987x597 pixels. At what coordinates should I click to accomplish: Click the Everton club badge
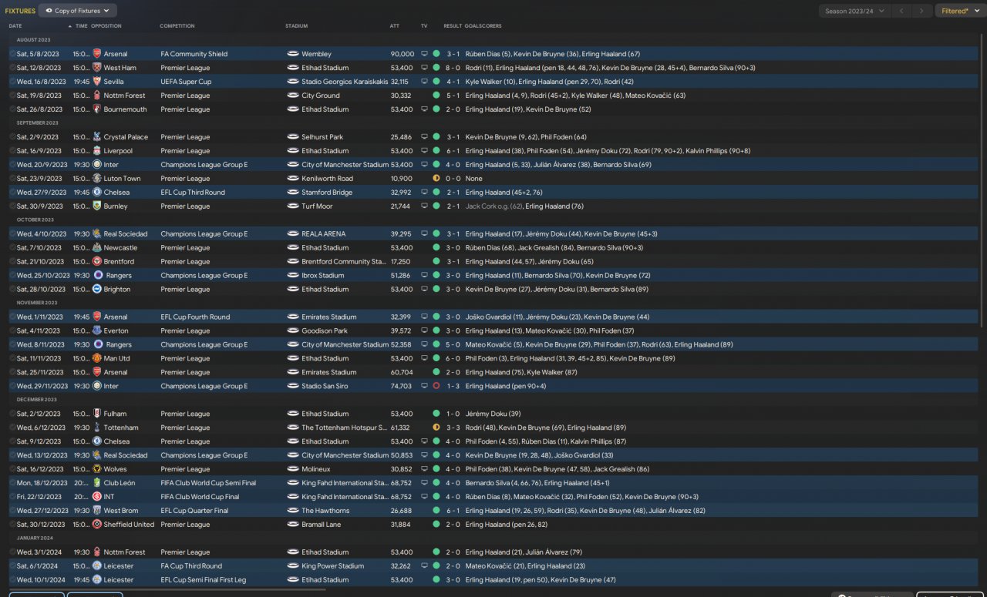tap(96, 331)
